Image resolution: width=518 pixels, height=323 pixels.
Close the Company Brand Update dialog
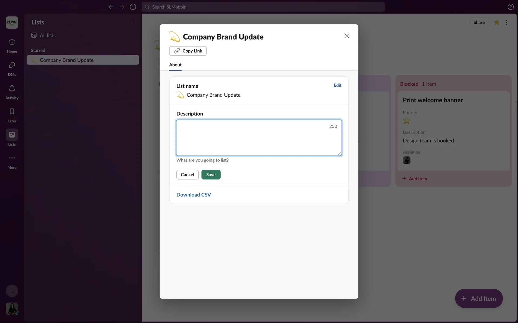pos(346,36)
